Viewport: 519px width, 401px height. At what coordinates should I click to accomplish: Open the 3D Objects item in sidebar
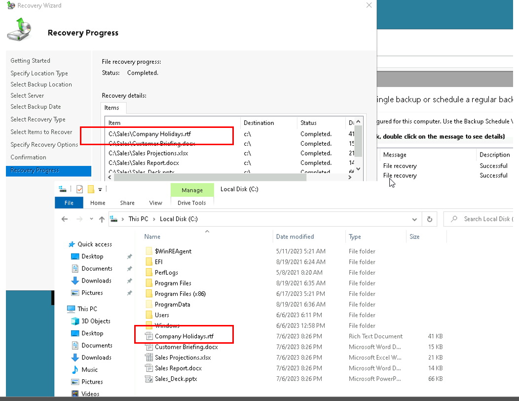(x=96, y=321)
